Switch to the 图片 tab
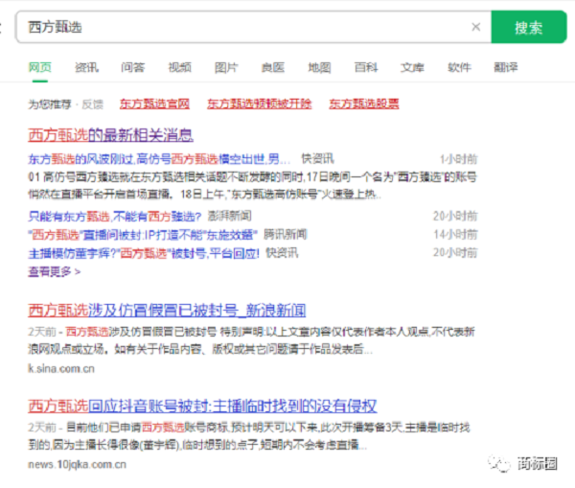 226,67
